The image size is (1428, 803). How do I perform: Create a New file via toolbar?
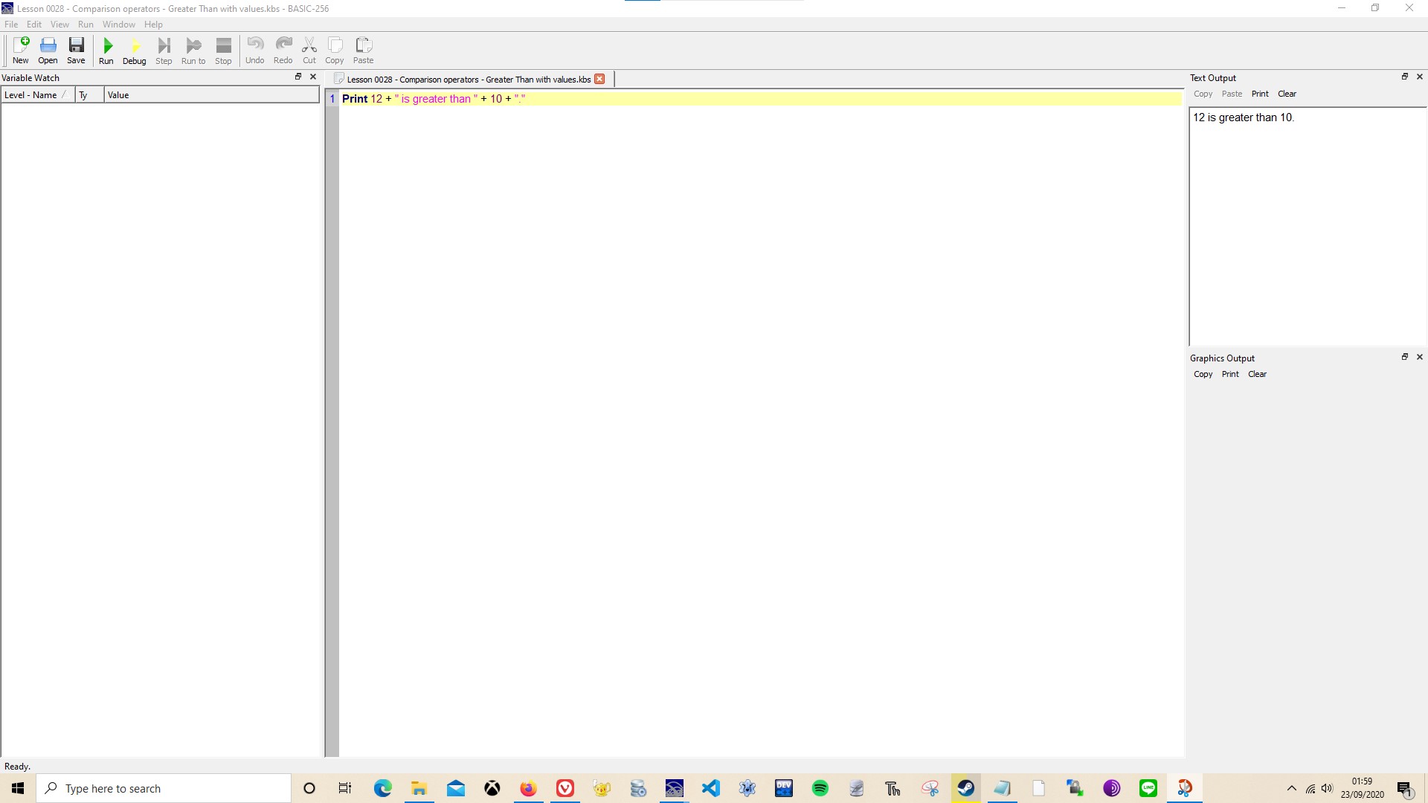21,50
